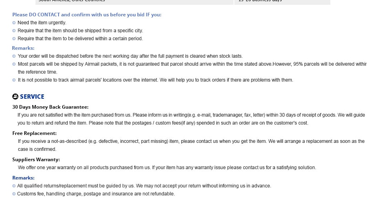Image resolution: width=379 pixels, height=199 pixels.
Task: Click the SERVICE heading text
Action: pyautogui.click(x=32, y=97)
